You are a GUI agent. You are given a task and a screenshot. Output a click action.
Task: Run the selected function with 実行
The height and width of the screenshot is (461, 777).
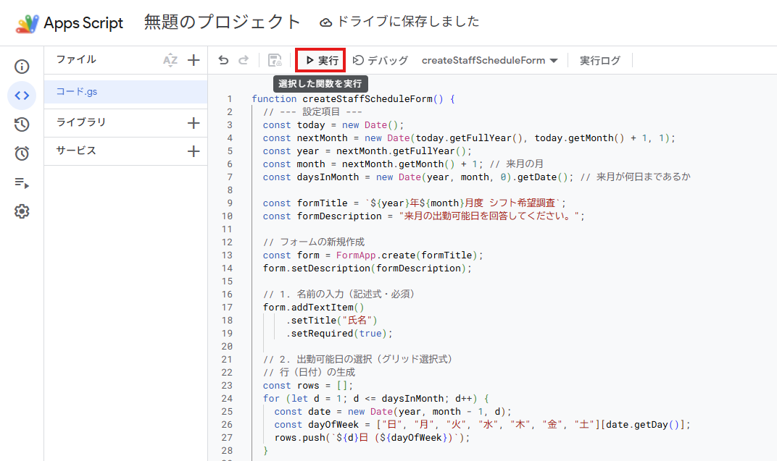pyautogui.click(x=321, y=61)
